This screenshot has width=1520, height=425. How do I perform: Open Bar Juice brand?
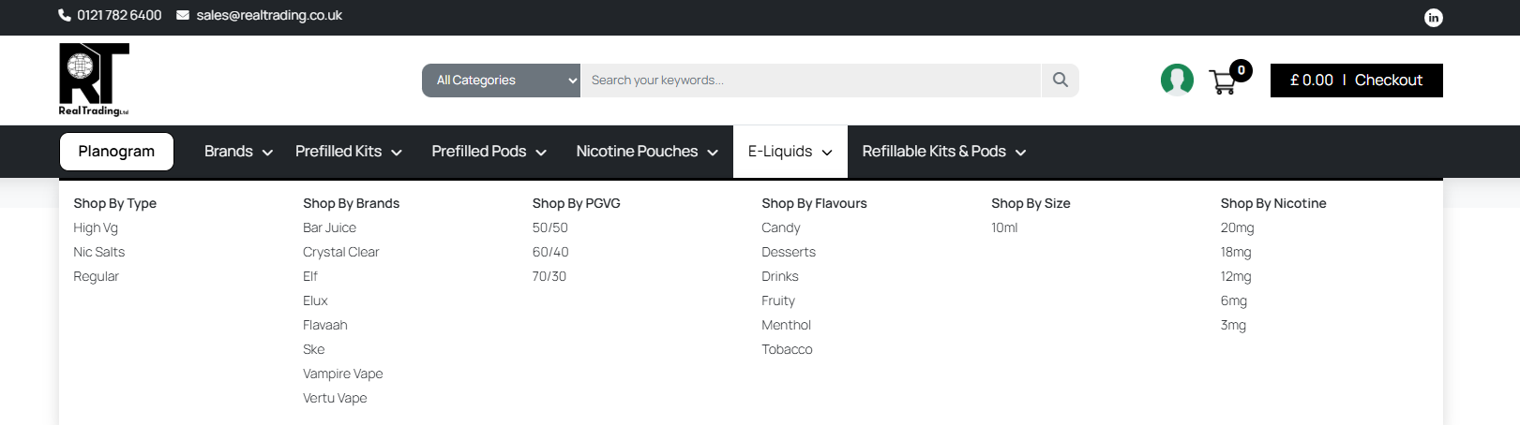329,227
